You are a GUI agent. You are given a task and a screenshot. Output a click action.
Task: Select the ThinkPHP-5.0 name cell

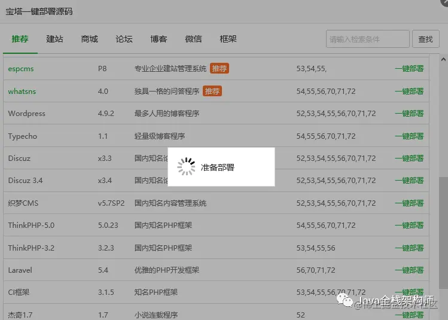click(31, 225)
